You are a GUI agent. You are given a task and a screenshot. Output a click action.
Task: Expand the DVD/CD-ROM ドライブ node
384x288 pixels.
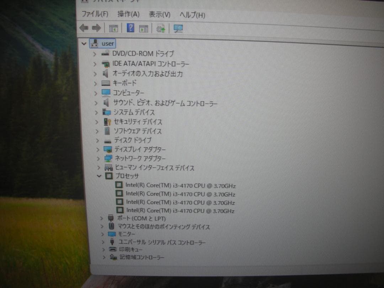tap(94, 54)
